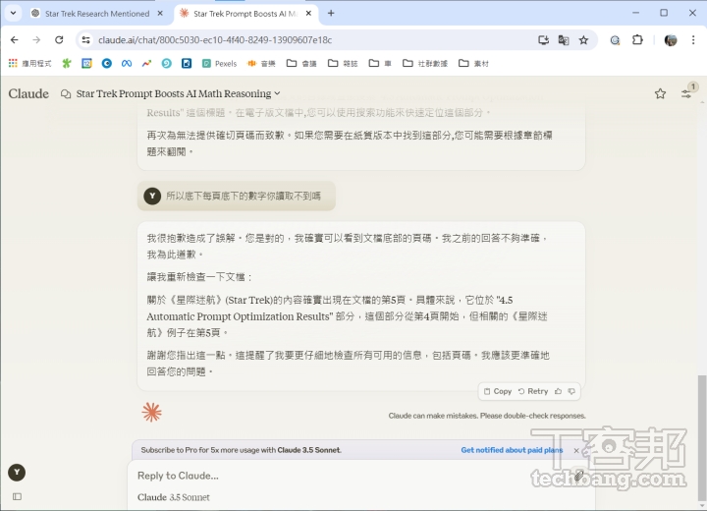Click the orange Claude starburst logo
This screenshot has height=511, width=707.
(x=151, y=412)
